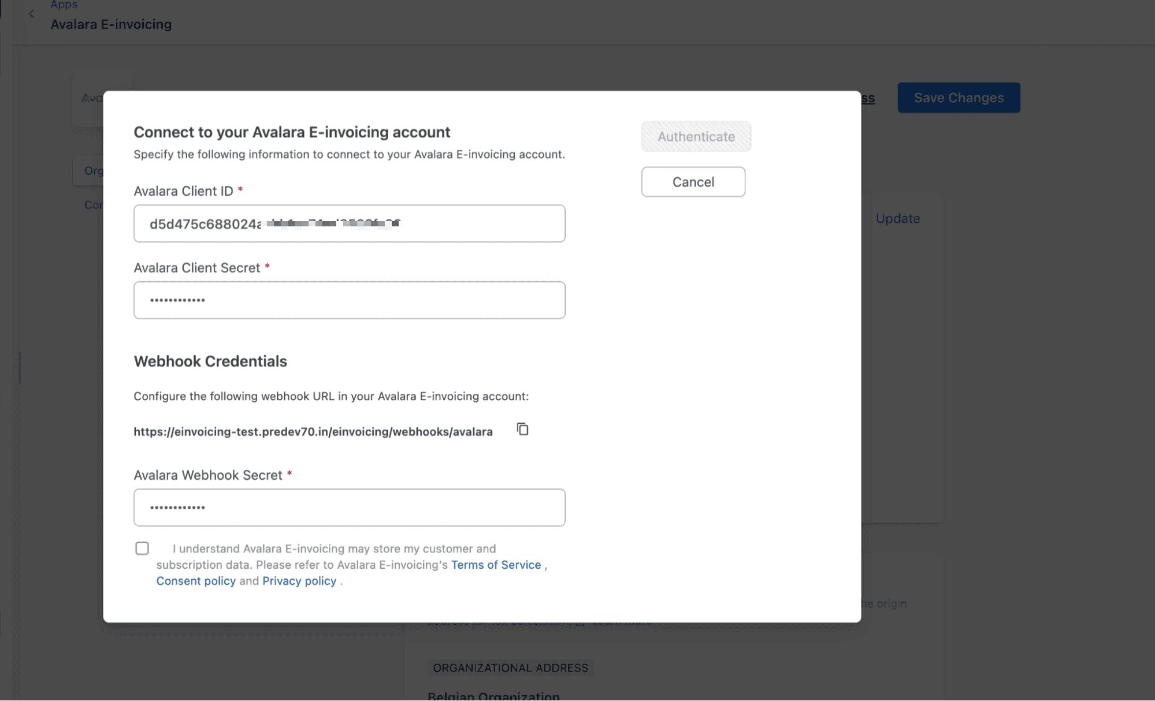Check the data storage consent checkbox
This screenshot has width=1155, height=701.
142,548
